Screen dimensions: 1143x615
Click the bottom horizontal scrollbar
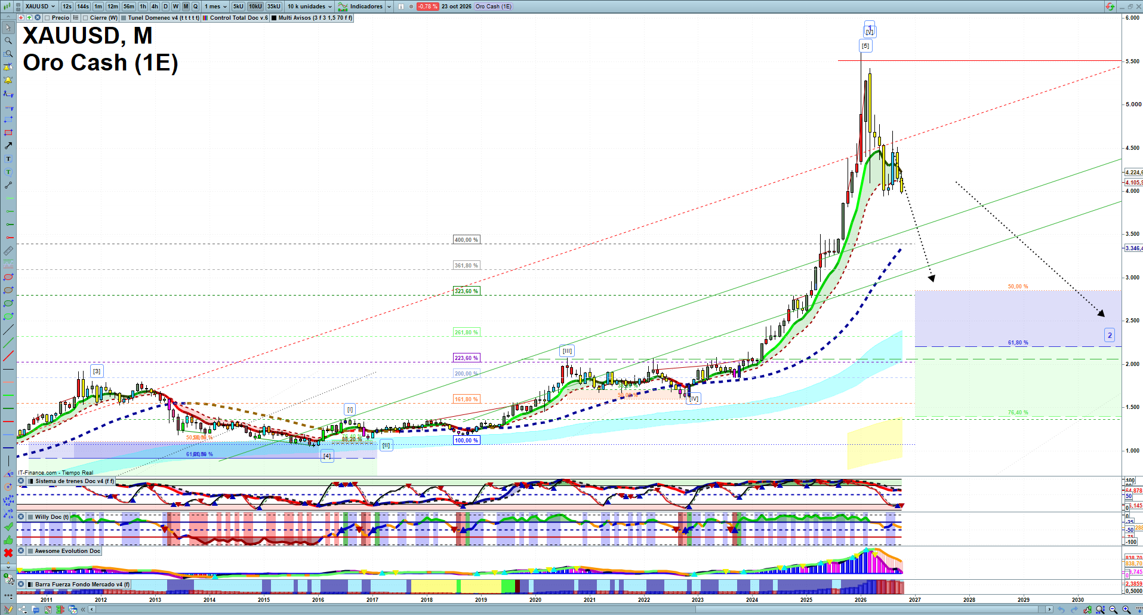pyautogui.click(x=571, y=610)
